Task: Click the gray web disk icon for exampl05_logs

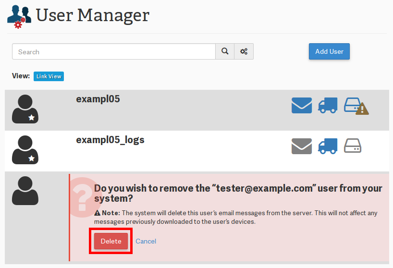Action: point(352,146)
